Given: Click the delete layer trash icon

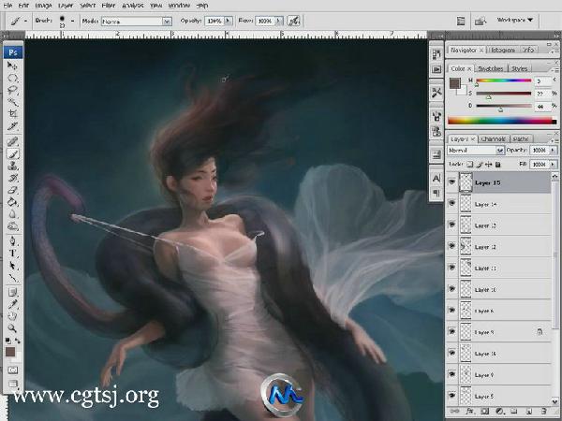Looking at the screenshot, I should [544, 412].
